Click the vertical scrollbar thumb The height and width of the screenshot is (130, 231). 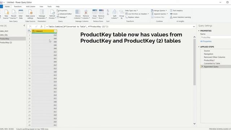pos(195,62)
